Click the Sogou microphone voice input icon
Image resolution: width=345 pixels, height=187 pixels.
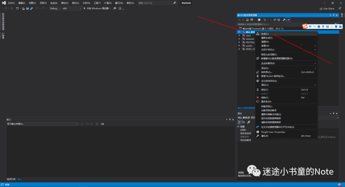pos(323,26)
